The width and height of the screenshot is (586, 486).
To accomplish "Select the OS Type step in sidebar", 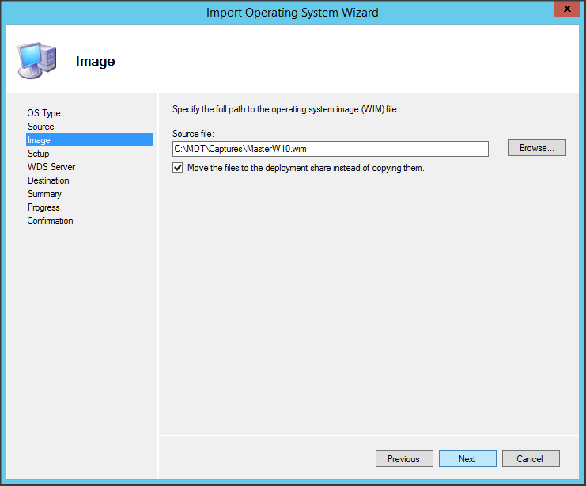I will (43, 113).
